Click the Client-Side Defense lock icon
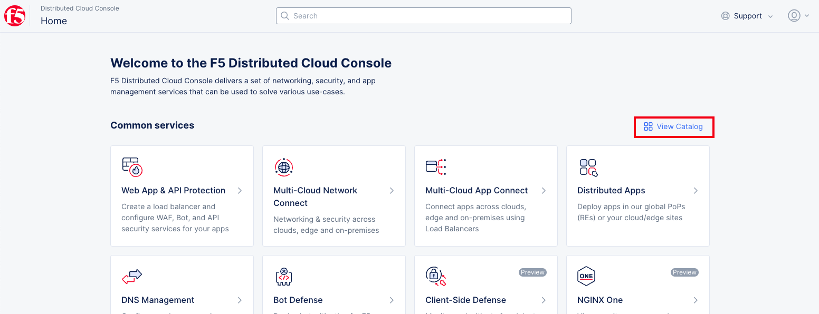 435,276
